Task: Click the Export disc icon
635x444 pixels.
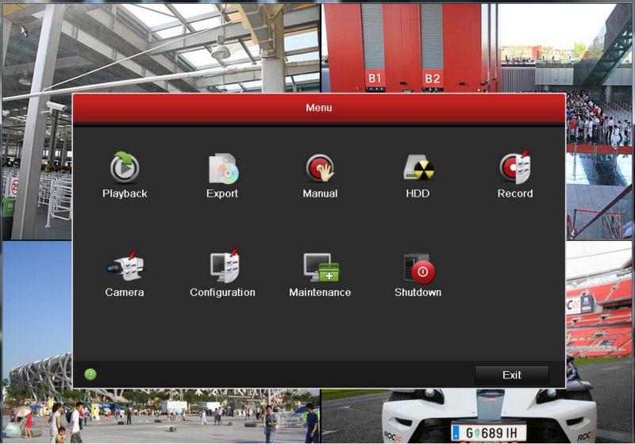Action: click(223, 168)
